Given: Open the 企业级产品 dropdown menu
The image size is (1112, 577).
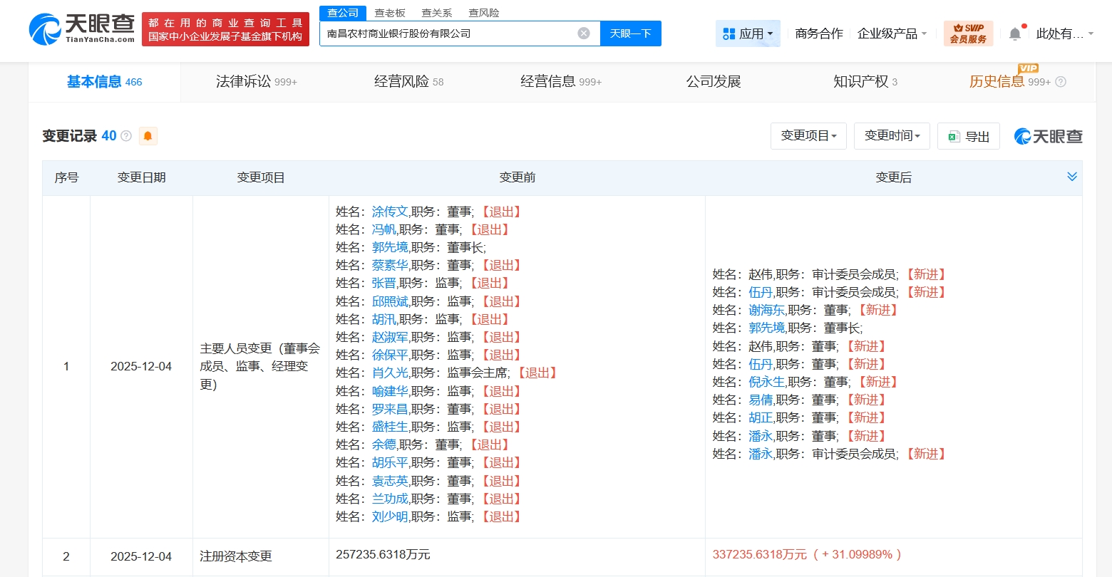Looking at the screenshot, I should 892,33.
